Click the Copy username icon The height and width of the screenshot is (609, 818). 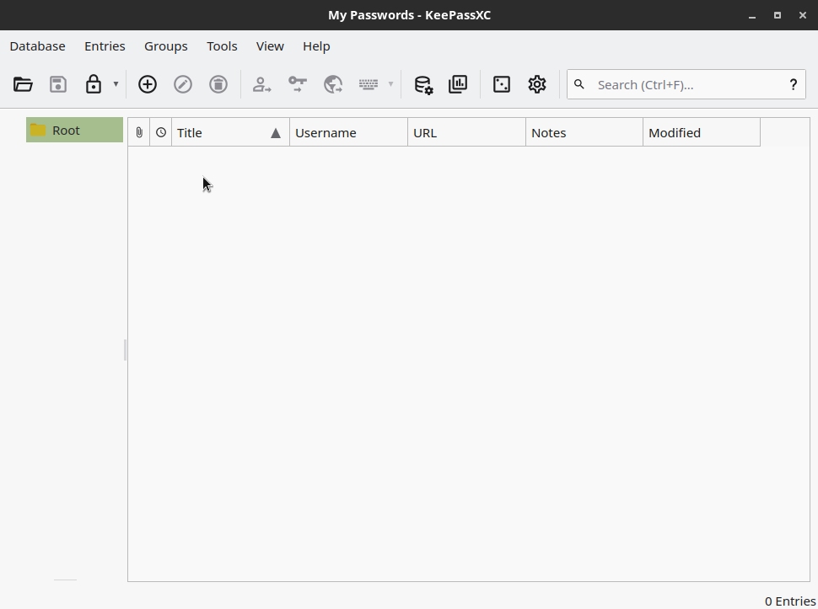click(262, 84)
